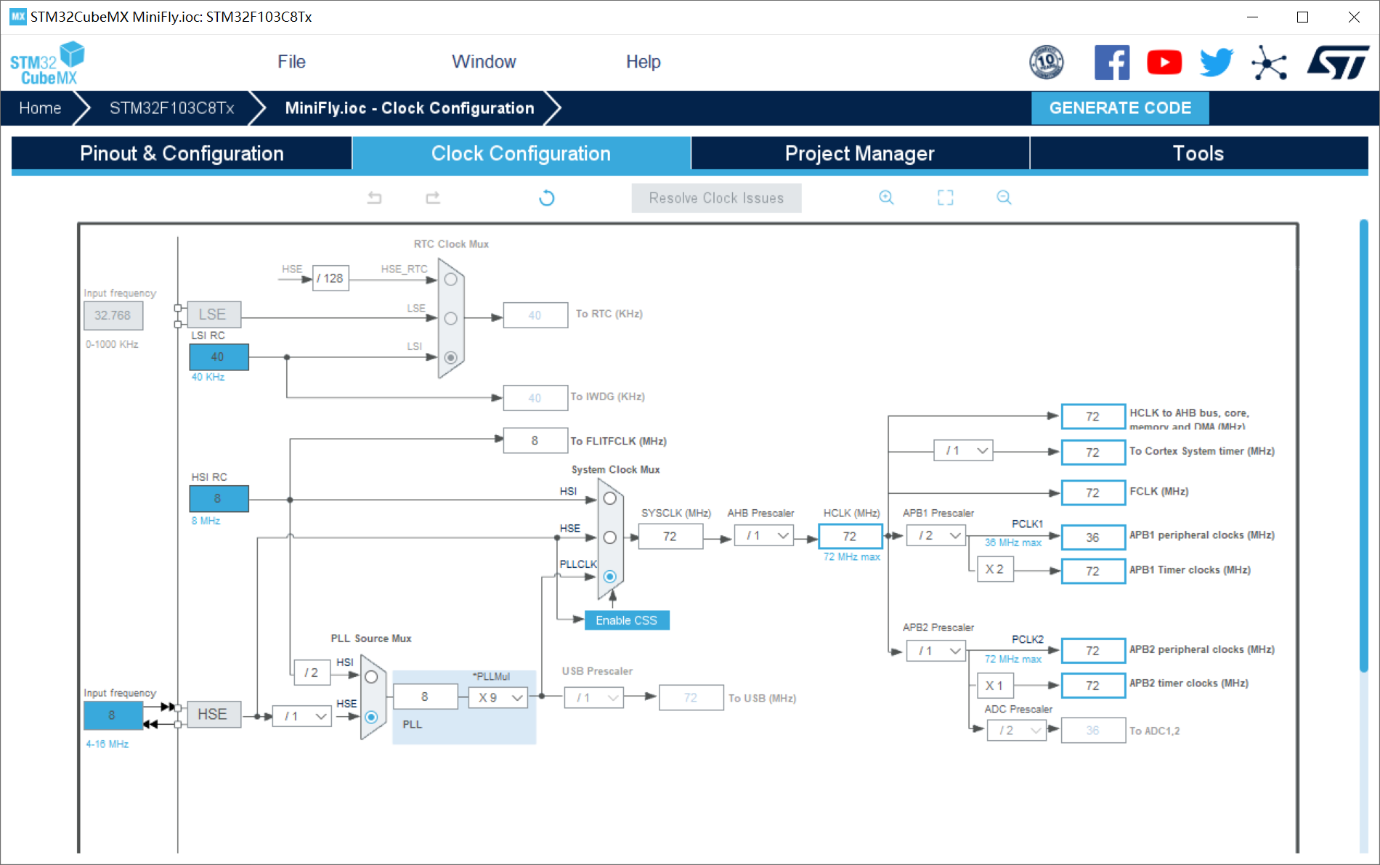Select HSI in PLL Source Mux
Image resolution: width=1380 pixels, height=865 pixels.
click(x=371, y=677)
